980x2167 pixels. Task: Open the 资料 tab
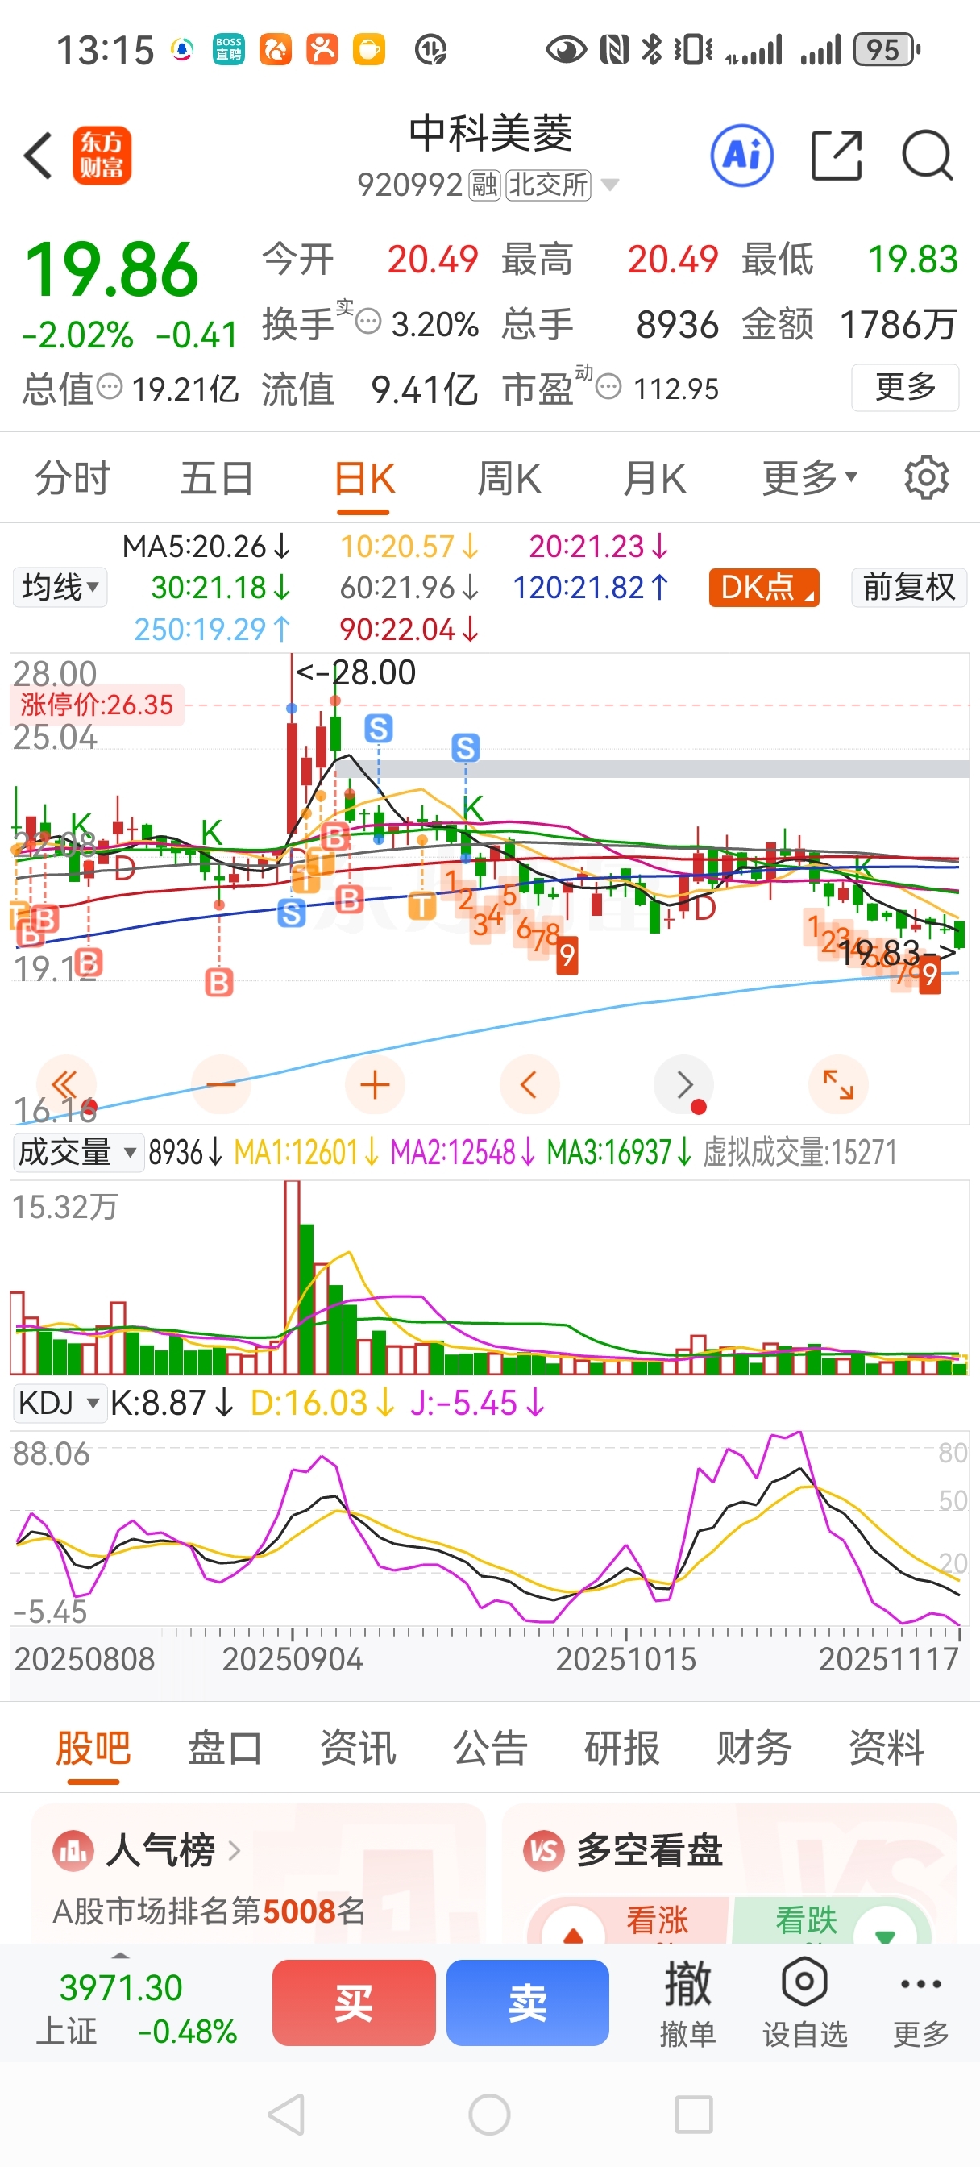(887, 1747)
